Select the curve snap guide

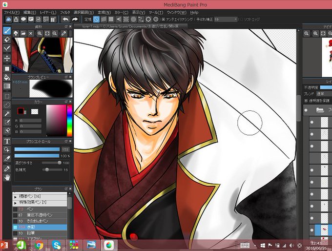coord(141,20)
